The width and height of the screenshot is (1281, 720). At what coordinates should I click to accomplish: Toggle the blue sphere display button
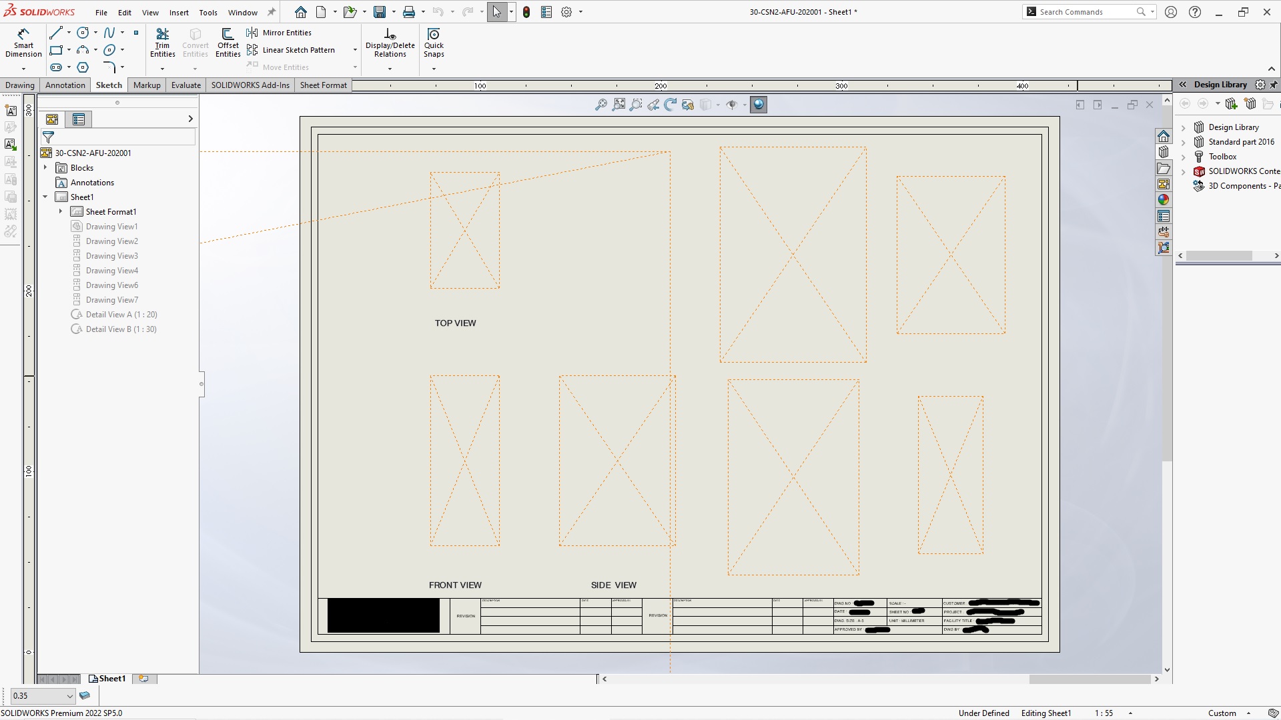click(x=759, y=105)
